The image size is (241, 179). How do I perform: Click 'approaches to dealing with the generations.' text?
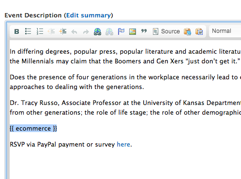tap(76, 87)
